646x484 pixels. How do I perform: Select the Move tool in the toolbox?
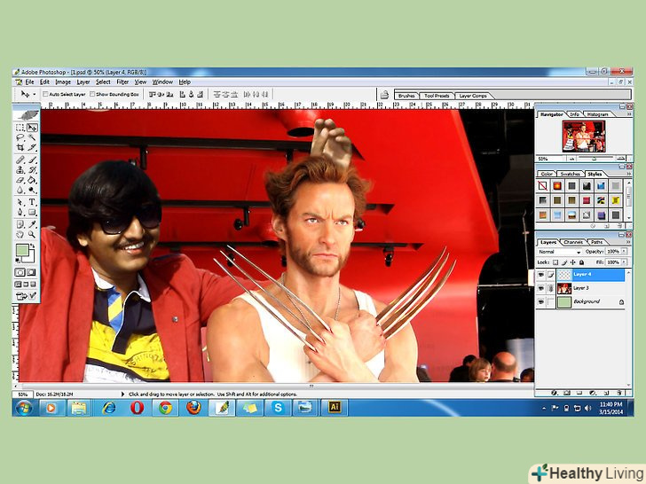(32, 128)
